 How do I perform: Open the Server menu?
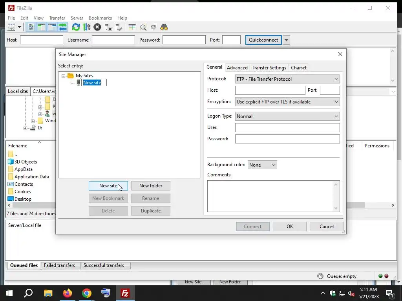coord(77,18)
